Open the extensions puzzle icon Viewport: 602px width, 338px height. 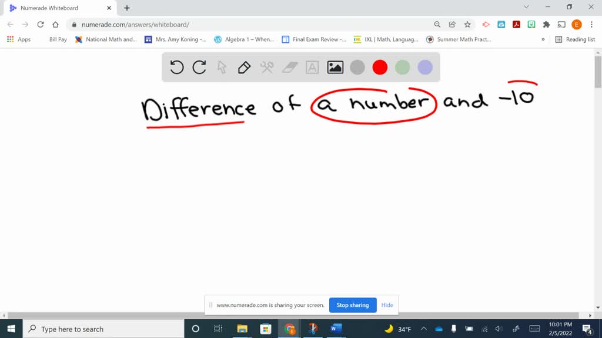click(x=546, y=25)
